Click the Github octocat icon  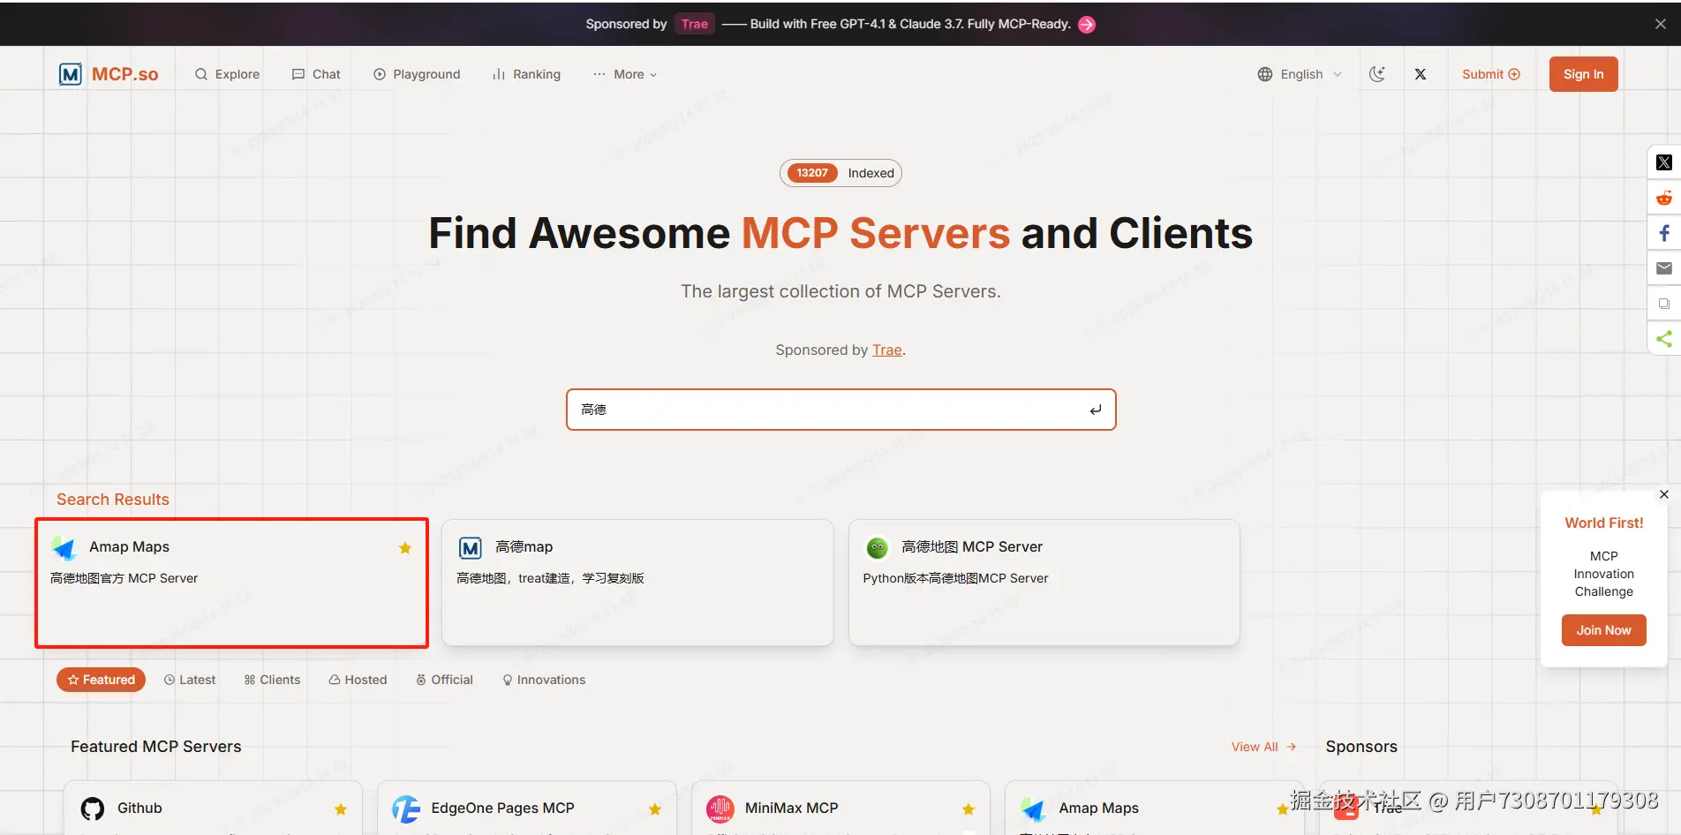pyautogui.click(x=93, y=809)
